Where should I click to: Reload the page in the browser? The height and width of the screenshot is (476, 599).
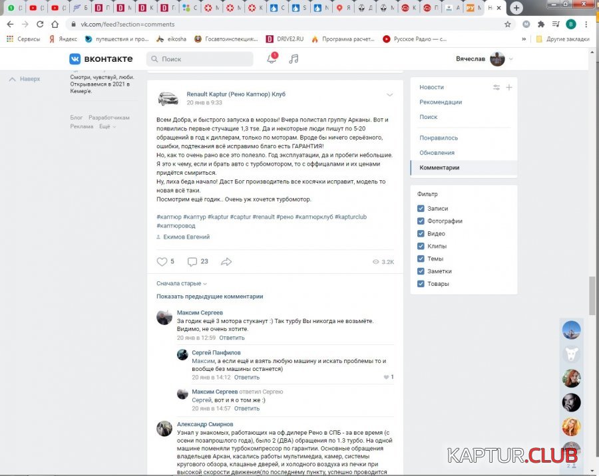pyautogui.click(x=40, y=24)
